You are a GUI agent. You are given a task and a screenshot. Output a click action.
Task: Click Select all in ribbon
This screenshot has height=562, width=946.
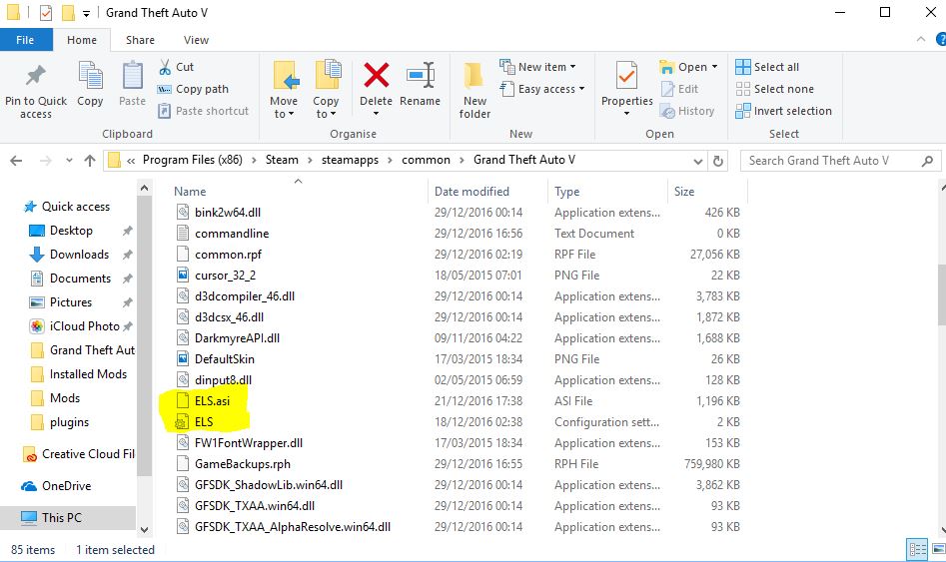(x=767, y=67)
